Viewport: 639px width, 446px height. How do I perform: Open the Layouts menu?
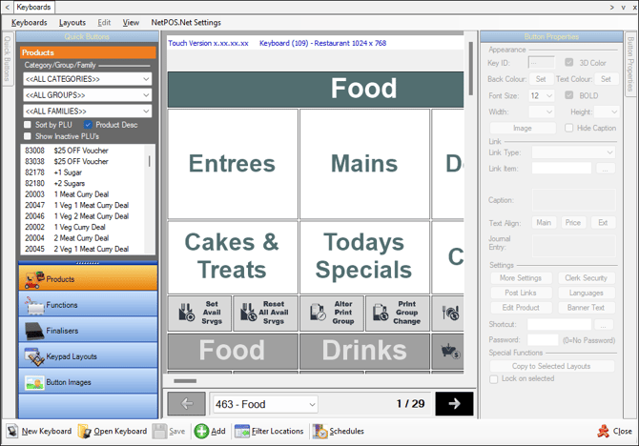72,22
